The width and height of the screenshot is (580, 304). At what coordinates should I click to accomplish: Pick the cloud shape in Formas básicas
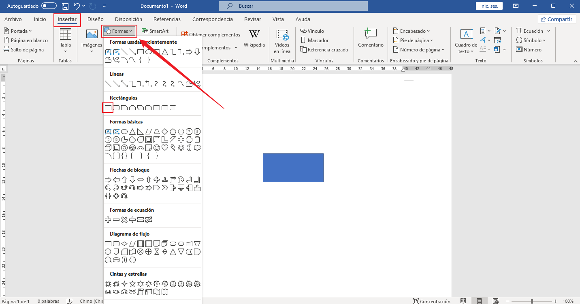[x=197, y=148]
